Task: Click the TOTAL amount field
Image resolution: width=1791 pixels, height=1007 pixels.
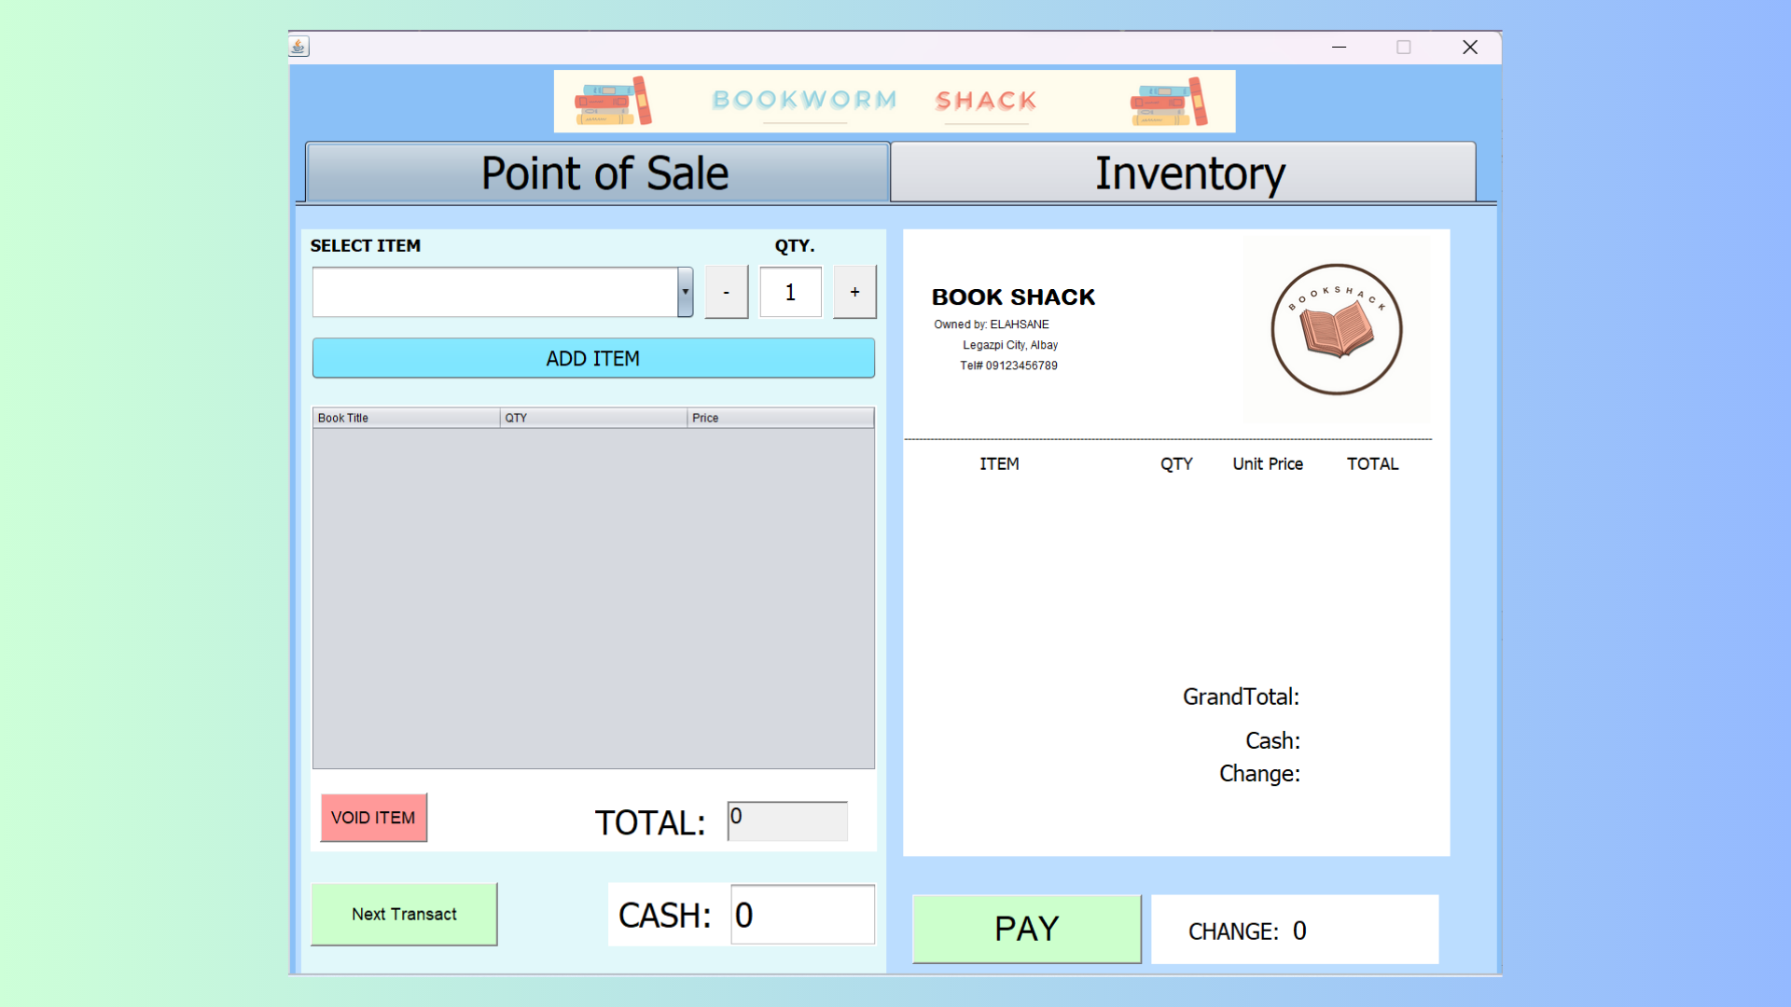Action: [787, 821]
